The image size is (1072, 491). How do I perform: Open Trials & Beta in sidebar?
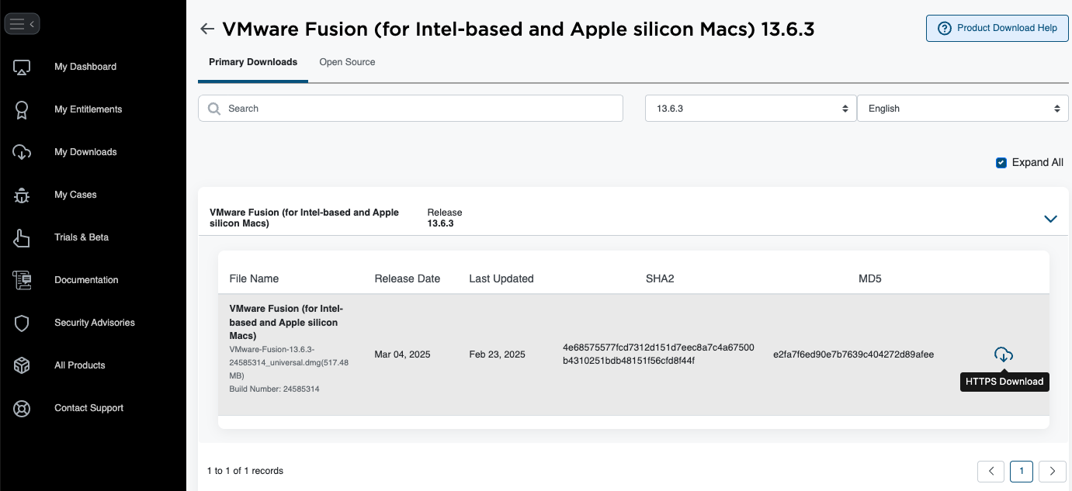[x=82, y=237]
